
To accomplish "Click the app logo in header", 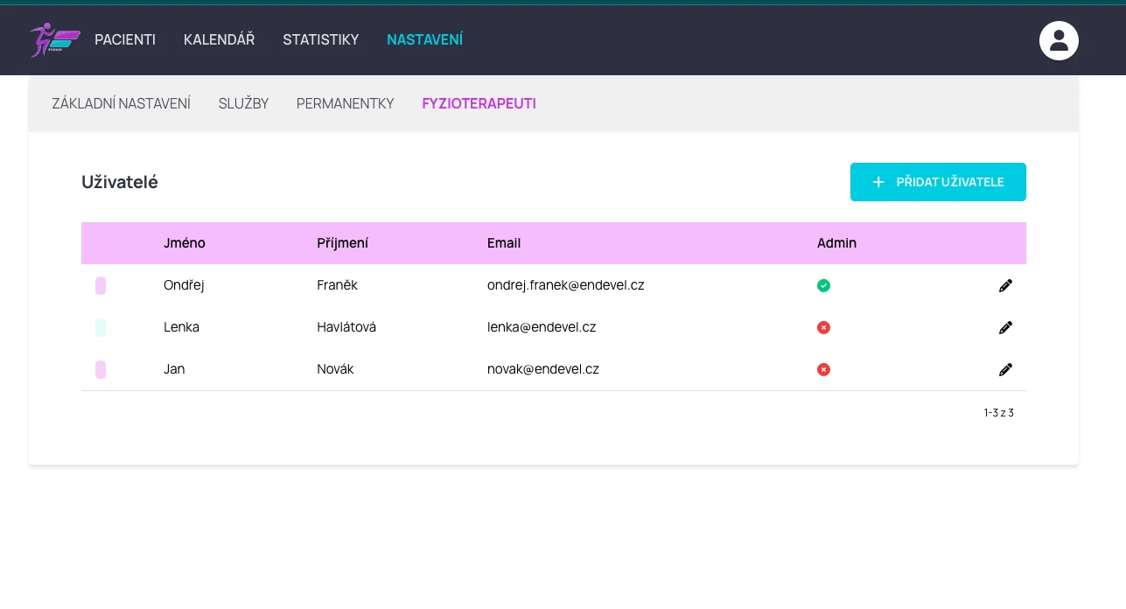I will [x=54, y=39].
